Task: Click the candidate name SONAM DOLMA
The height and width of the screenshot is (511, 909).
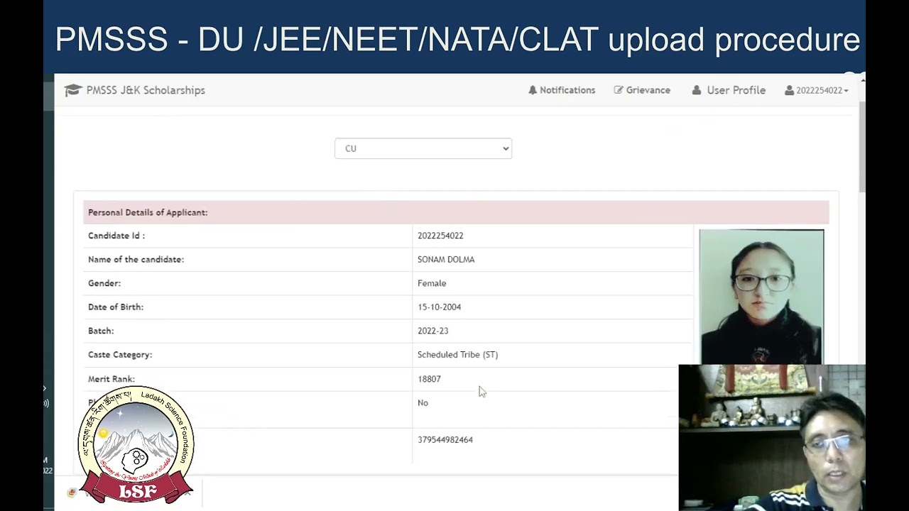Action: [446, 260]
